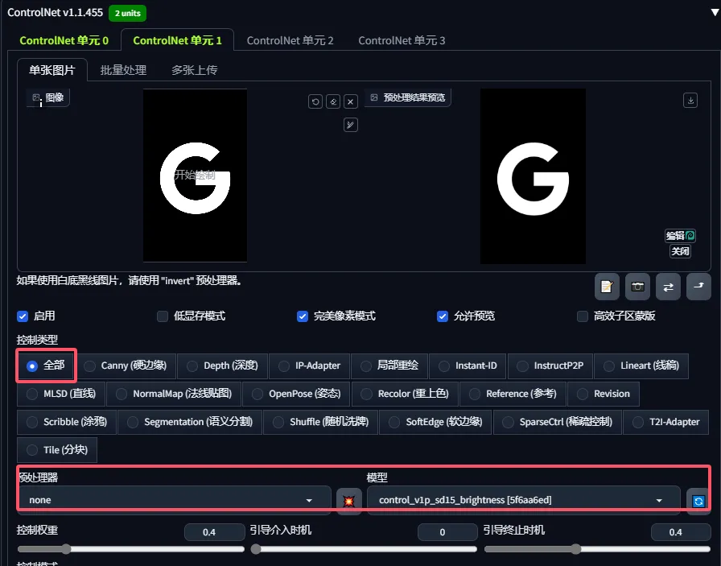Click the eraser icon above the image
The width and height of the screenshot is (721, 566).
[333, 101]
